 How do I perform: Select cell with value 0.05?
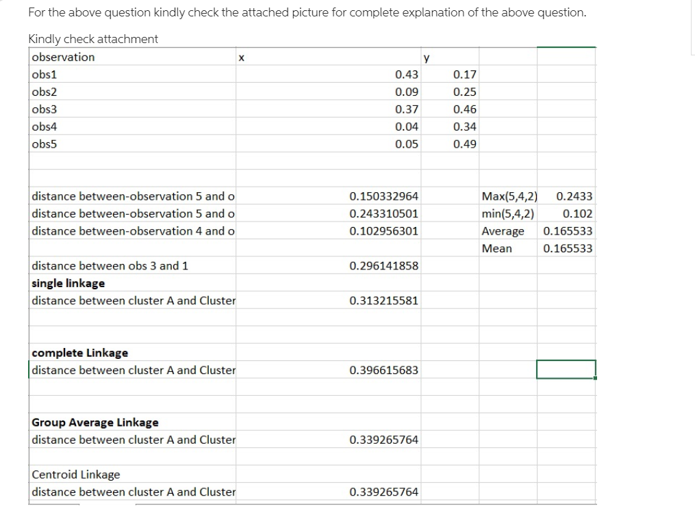[329, 144]
